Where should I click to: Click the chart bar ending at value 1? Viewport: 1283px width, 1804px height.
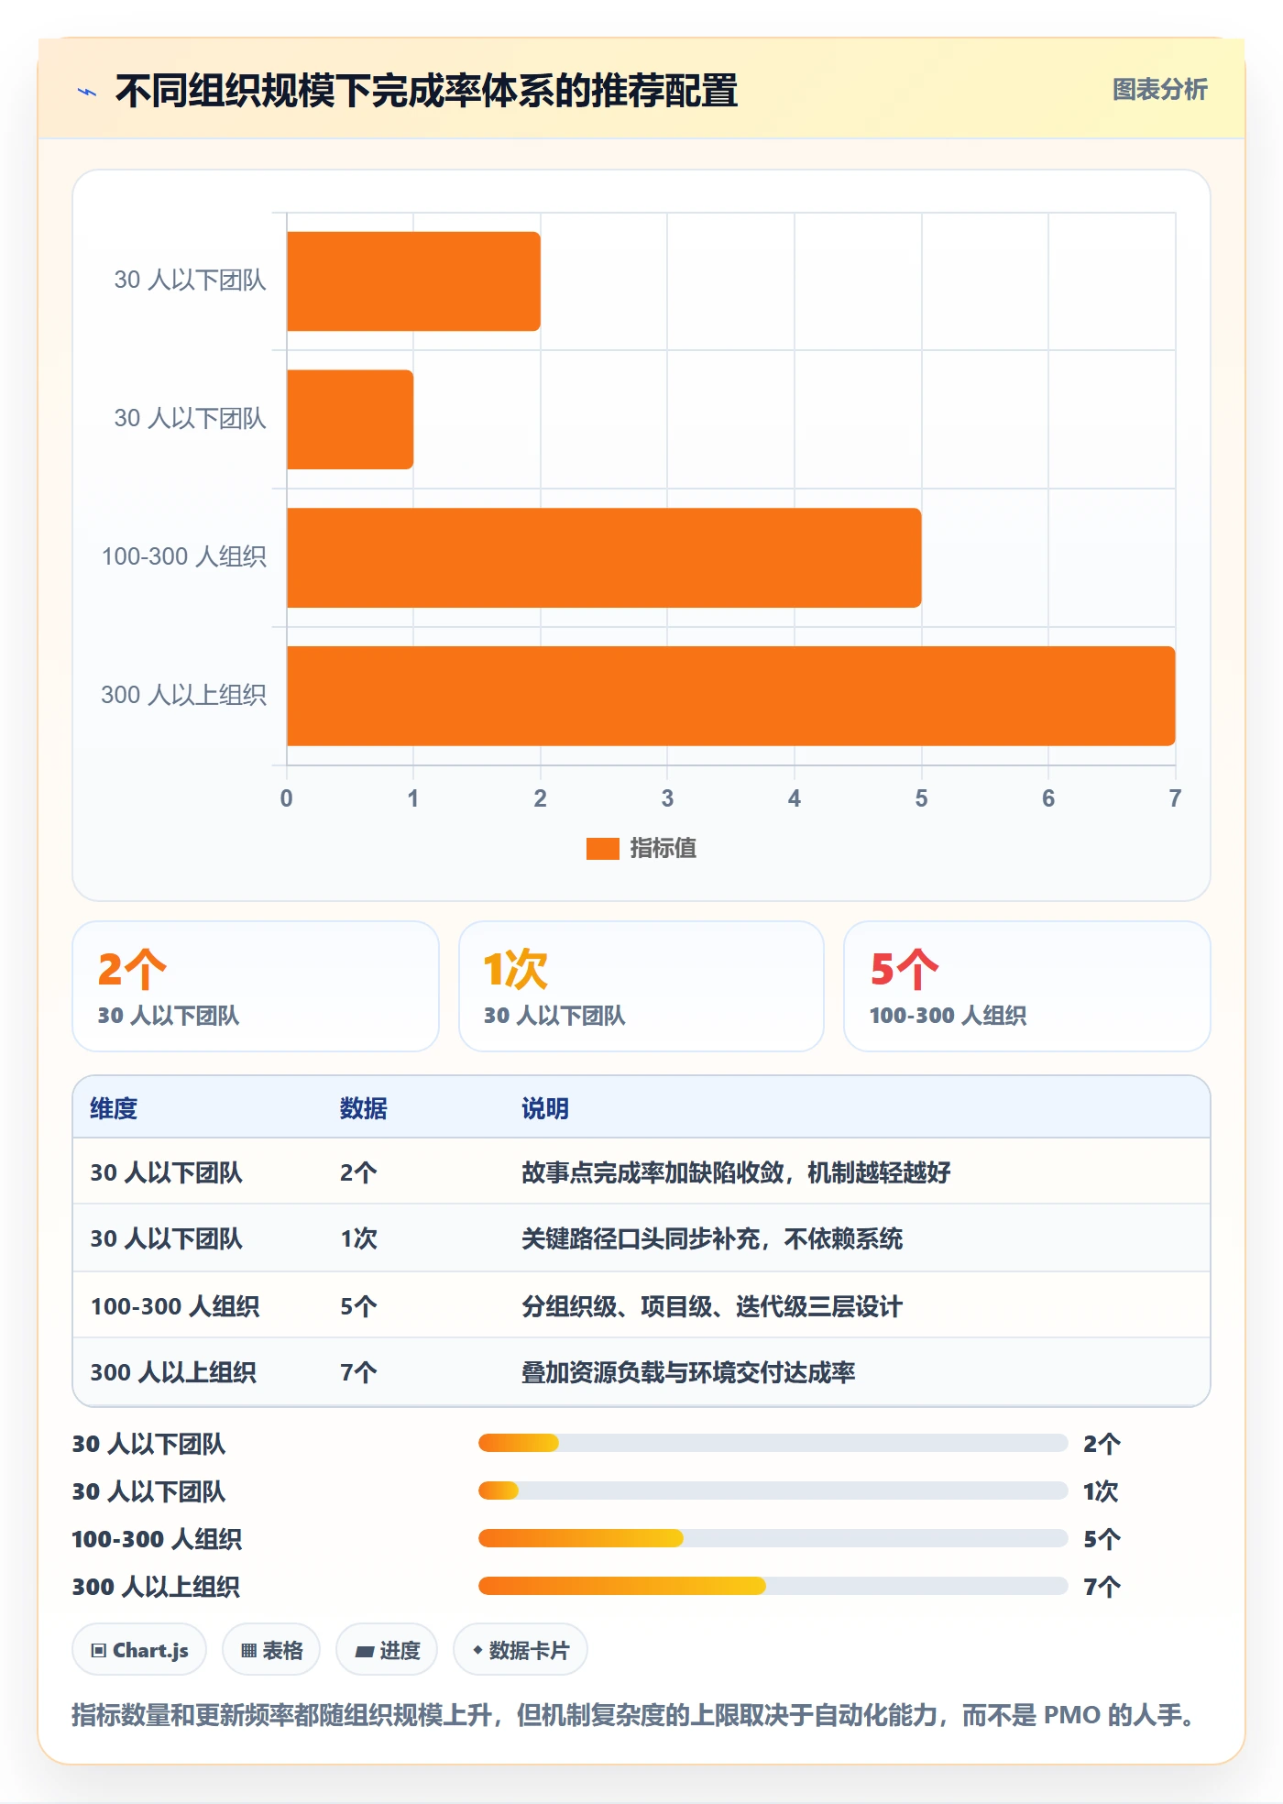pos(350,420)
